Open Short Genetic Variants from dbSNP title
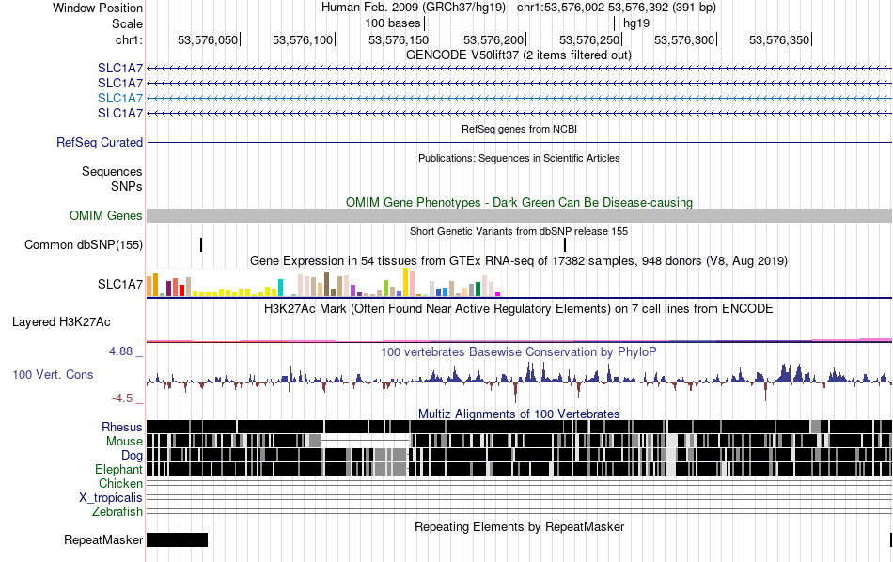 (519, 231)
